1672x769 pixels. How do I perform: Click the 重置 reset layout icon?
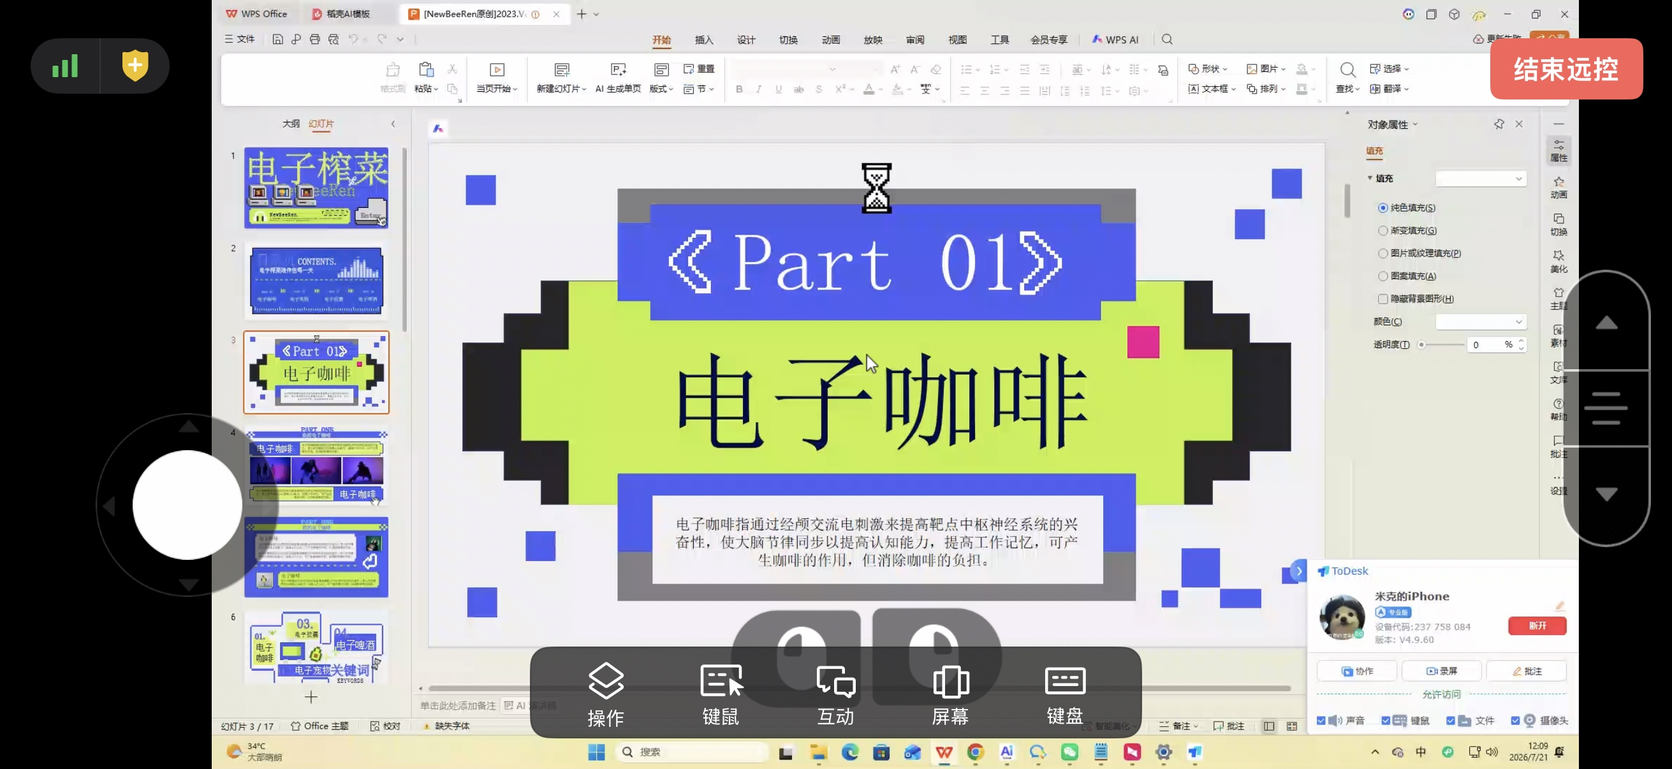(x=689, y=69)
